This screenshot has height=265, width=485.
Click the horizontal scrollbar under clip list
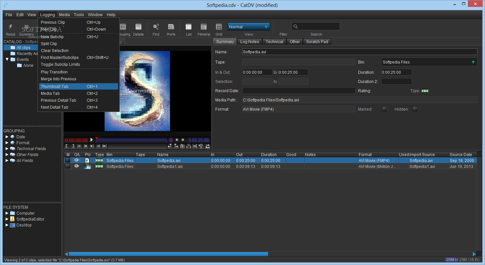pyautogui.click(x=168, y=254)
